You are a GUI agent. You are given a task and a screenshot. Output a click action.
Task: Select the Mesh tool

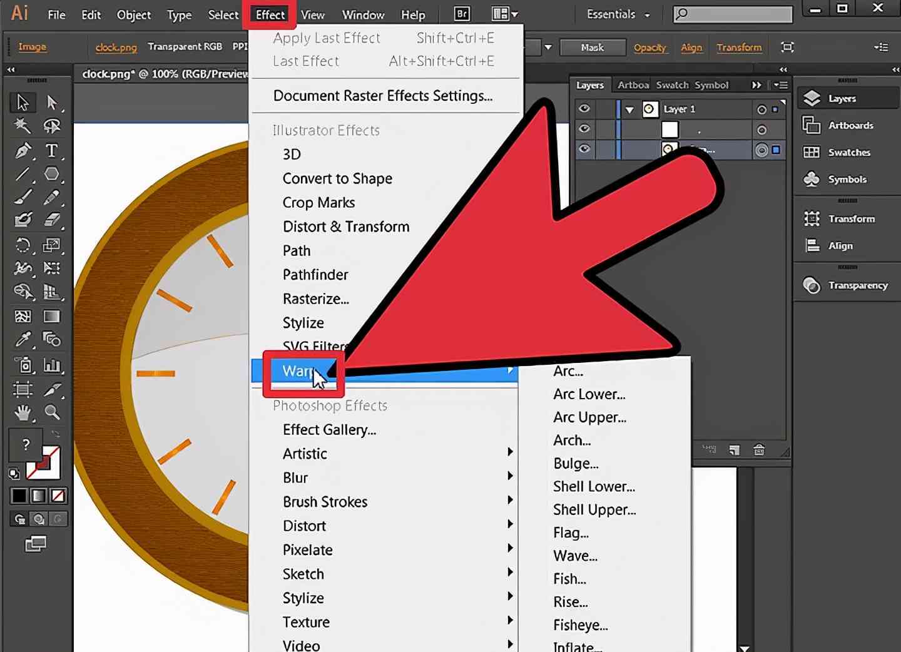23,316
